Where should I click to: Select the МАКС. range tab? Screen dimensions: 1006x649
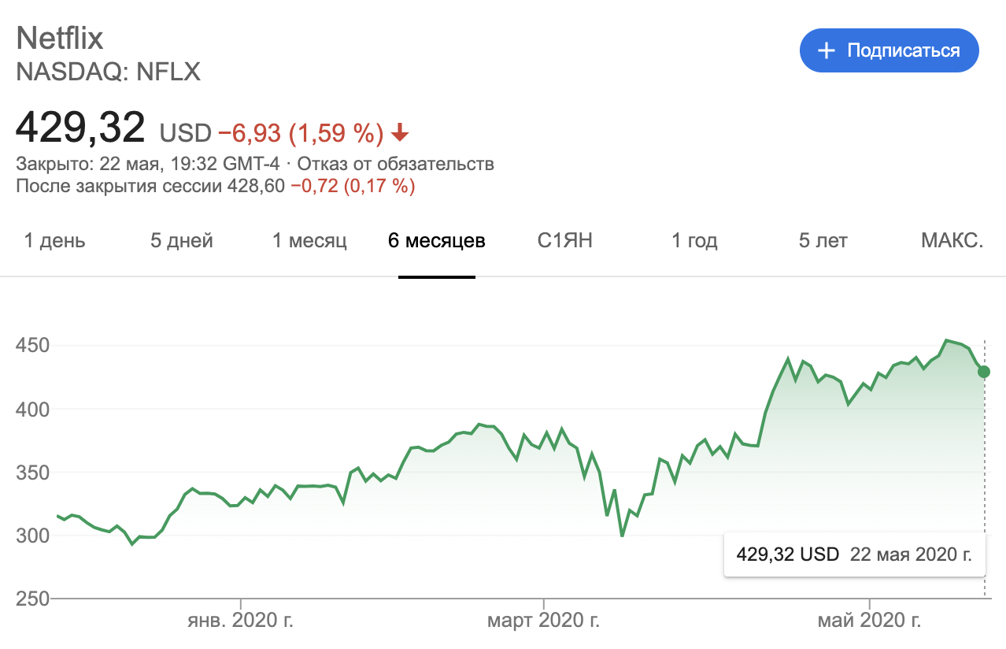click(x=952, y=241)
